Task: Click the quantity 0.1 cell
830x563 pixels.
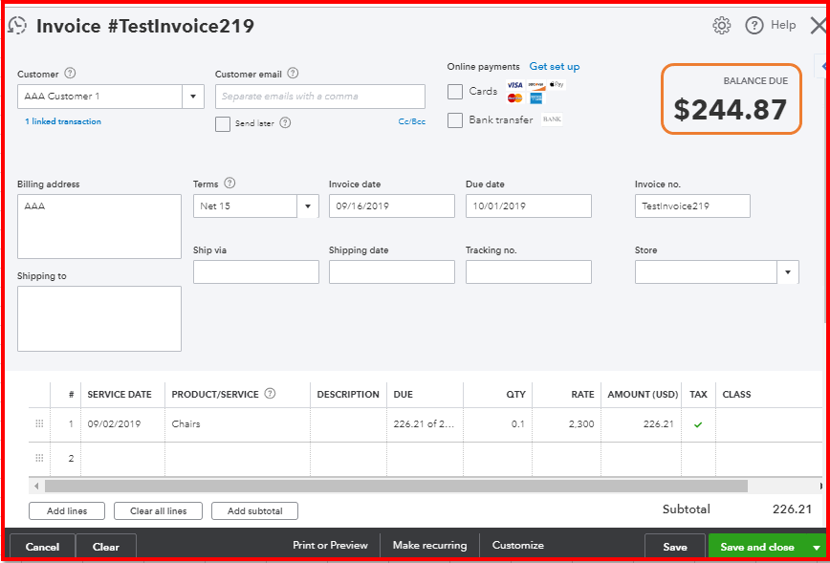Action: [497, 424]
